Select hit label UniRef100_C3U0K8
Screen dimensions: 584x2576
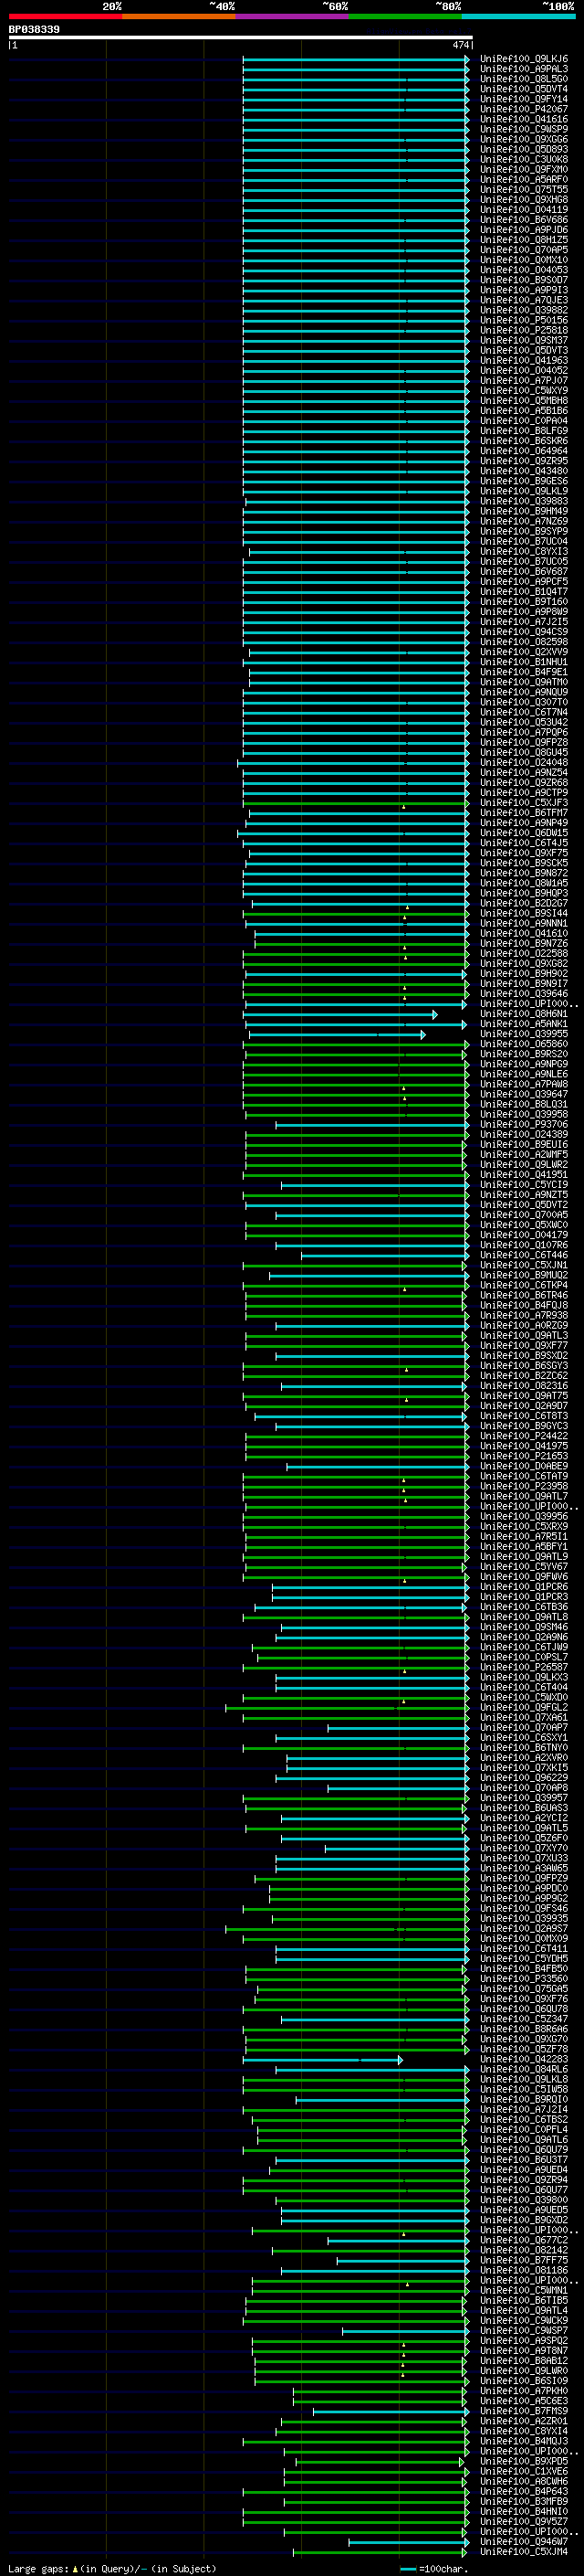click(524, 159)
